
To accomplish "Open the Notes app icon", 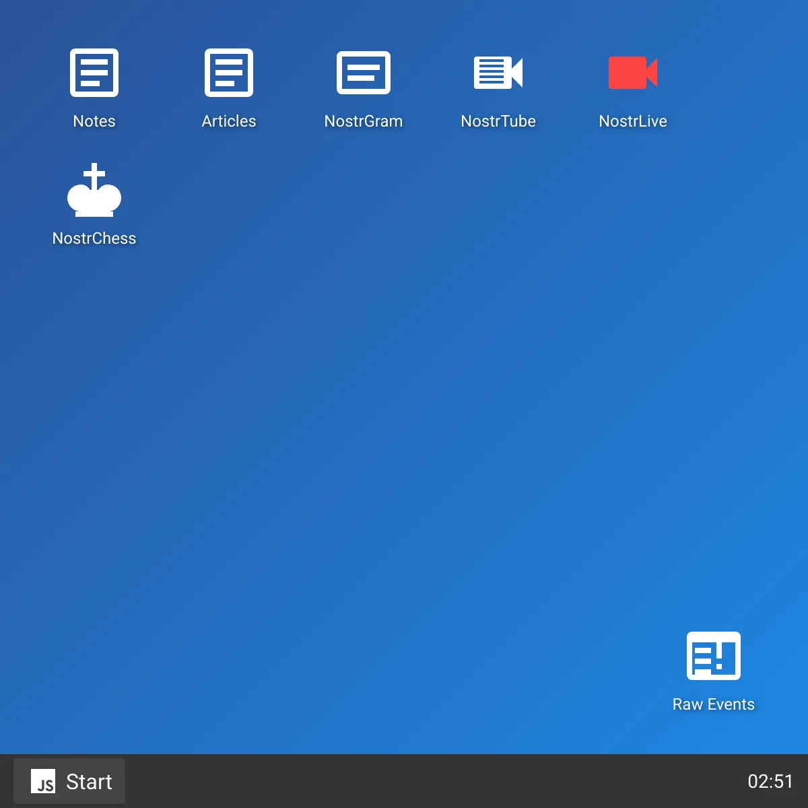I will pos(94,73).
